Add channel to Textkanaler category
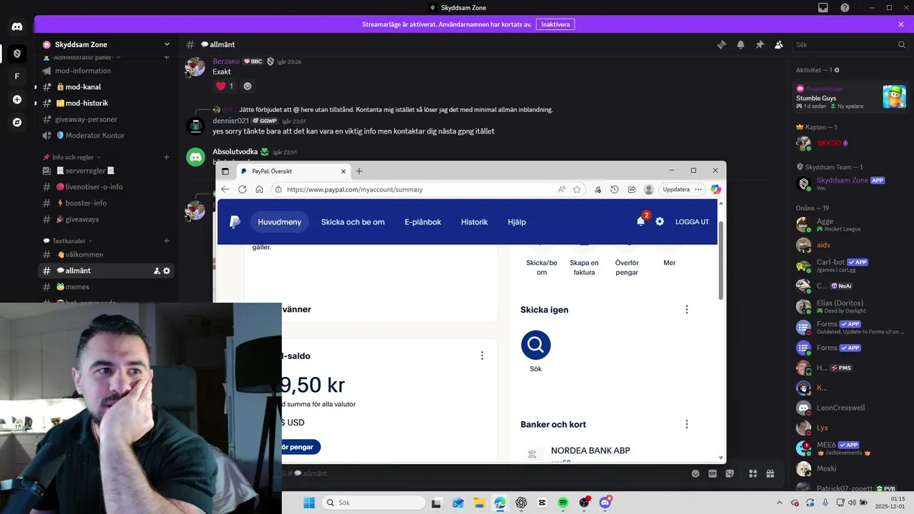Viewport: 914px width, 514px height. point(166,241)
